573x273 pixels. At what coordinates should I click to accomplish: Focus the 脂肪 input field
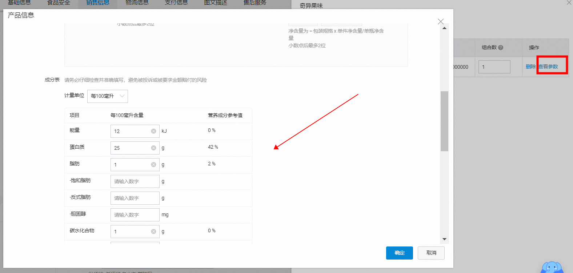(x=135, y=165)
